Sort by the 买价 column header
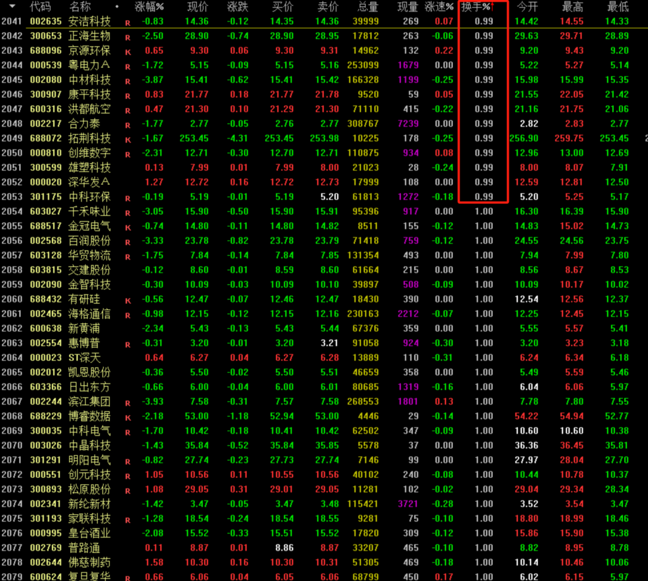 283,6
